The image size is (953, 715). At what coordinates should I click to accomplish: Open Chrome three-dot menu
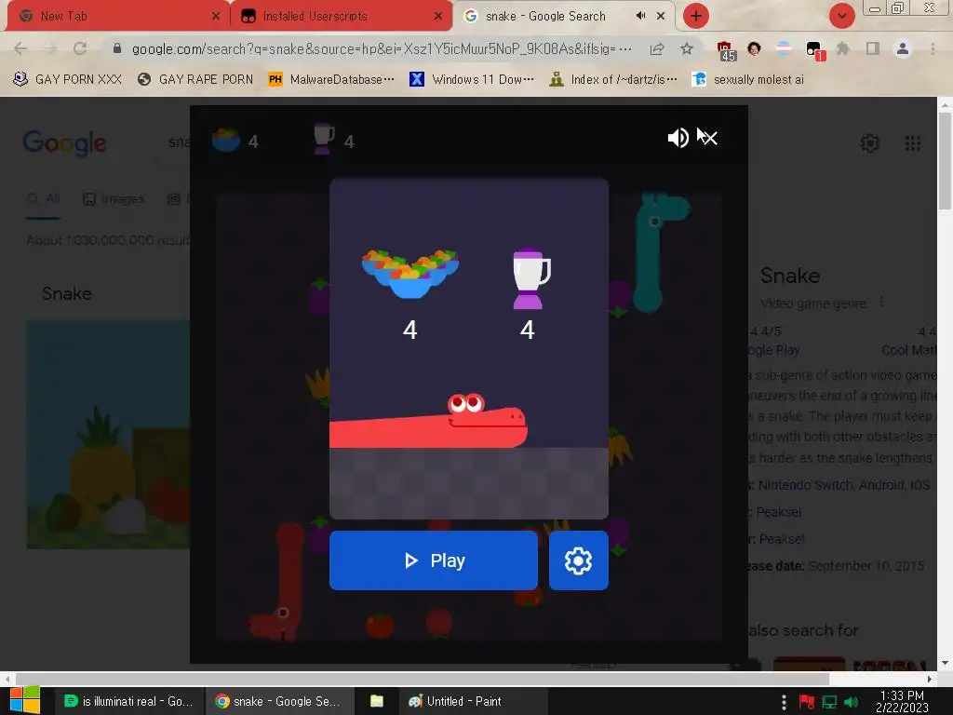pyautogui.click(x=933, y=48)
